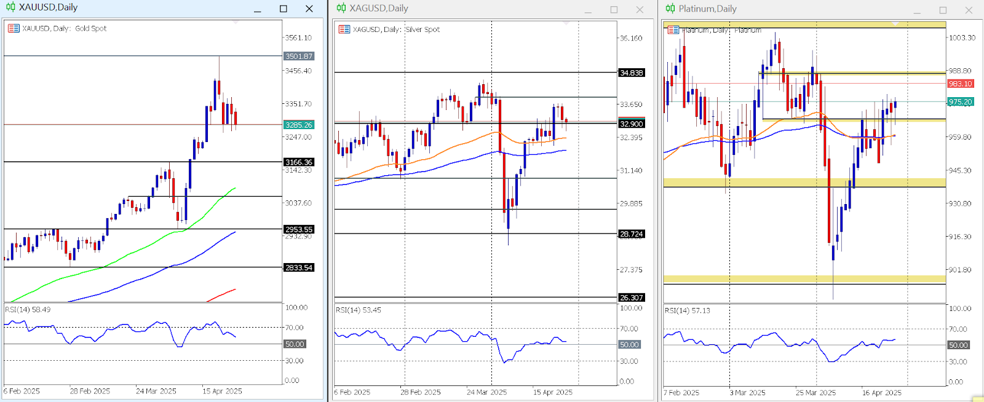Click the 50.00 RSI level in the XAGUSD window

pos(629,345)
